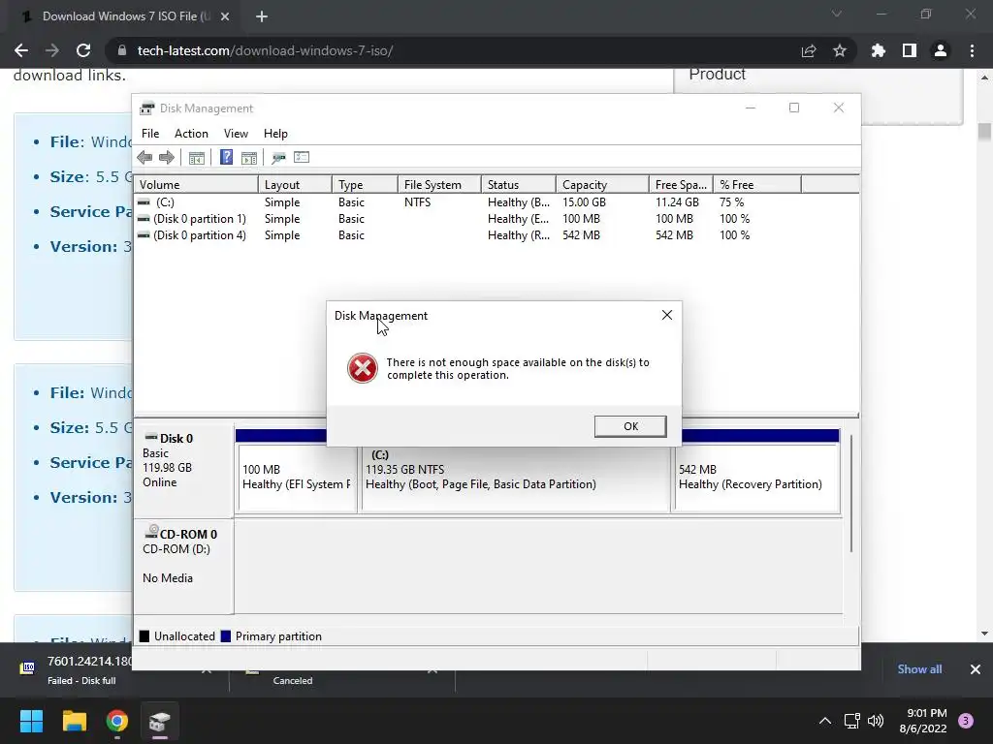This screenshot has width=993, height=744.
Task: Go forward in Chrome
Action: [x=52, y=50]
